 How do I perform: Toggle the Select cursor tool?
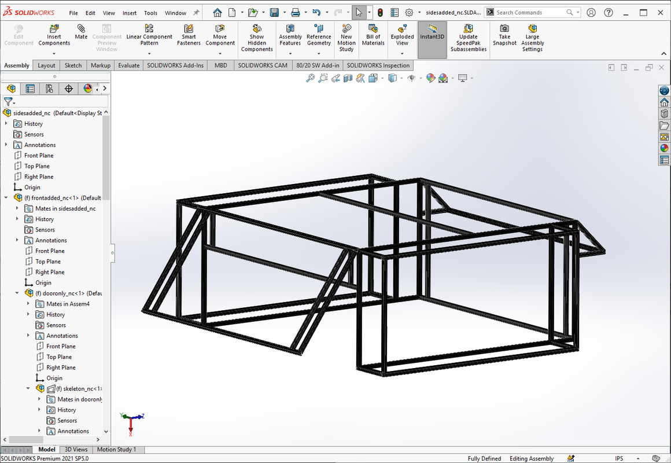[359, 12]
